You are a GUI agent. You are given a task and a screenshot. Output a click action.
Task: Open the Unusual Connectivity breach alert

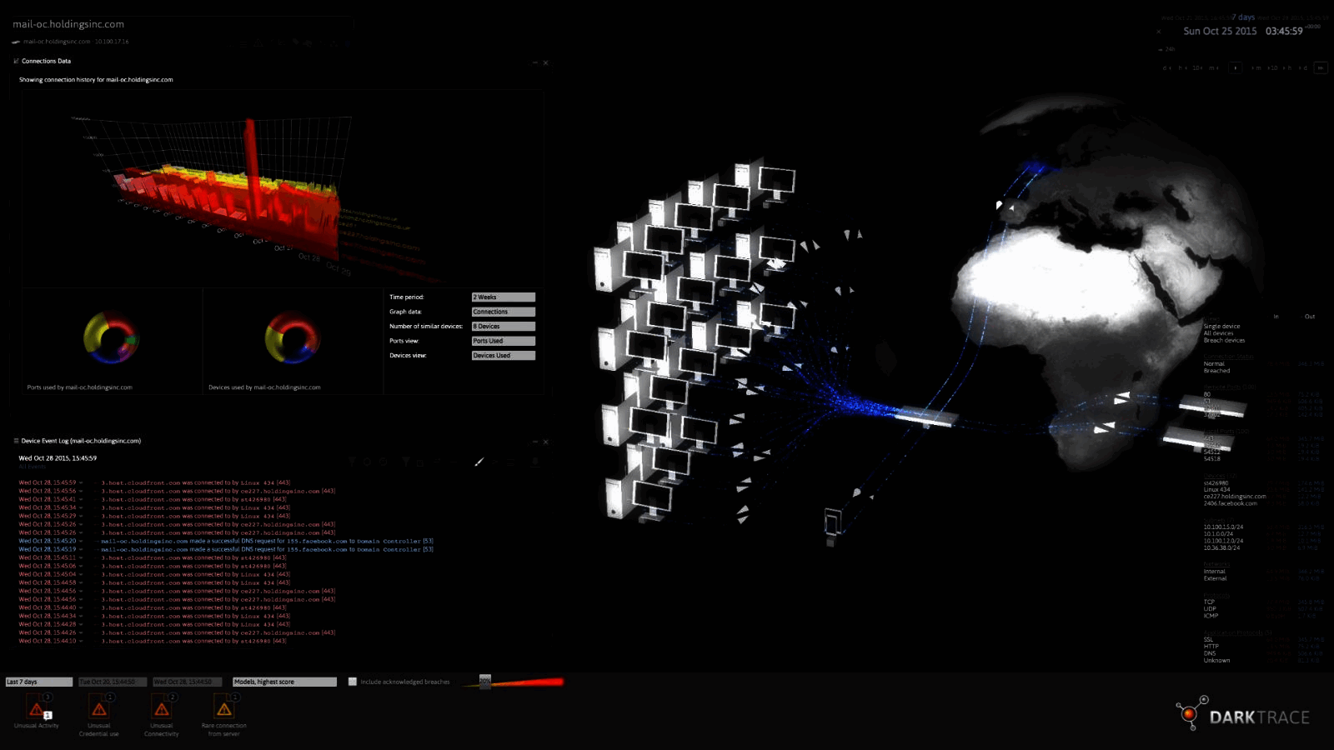pos(162,710)
